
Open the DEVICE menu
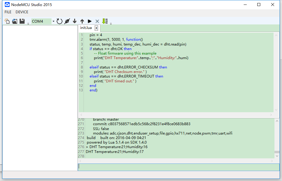coord(22,12)
